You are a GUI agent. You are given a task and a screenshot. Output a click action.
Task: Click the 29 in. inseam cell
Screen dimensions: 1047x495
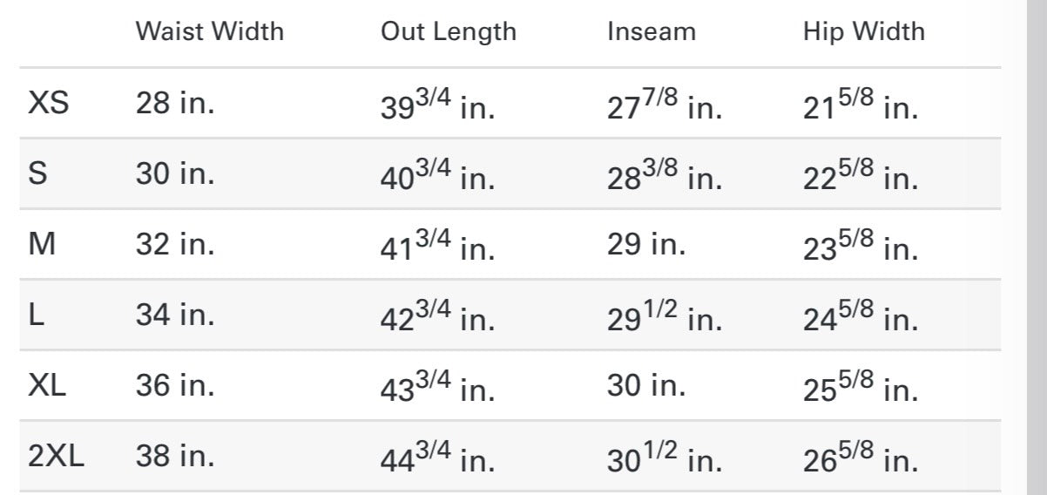pyautogui.click(x=645, y=244)
